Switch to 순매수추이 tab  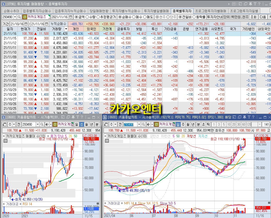(x=11, y=11)
